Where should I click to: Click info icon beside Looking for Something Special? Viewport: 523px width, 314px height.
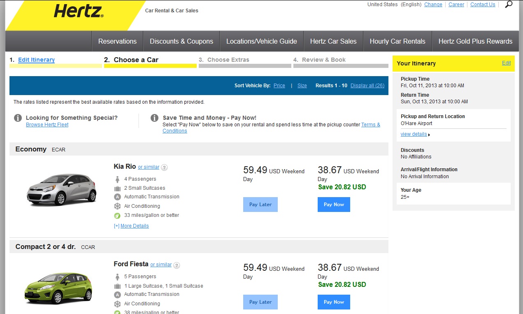[x=18, y=118]
